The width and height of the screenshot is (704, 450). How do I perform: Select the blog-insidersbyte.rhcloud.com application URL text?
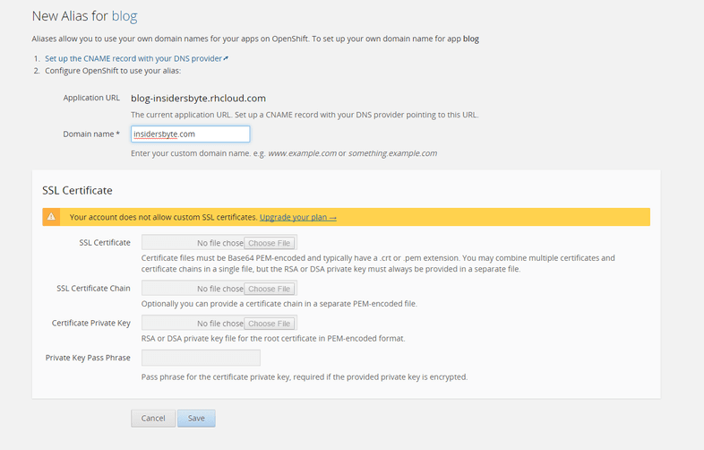pyautogui.click(x=199, y=98)
